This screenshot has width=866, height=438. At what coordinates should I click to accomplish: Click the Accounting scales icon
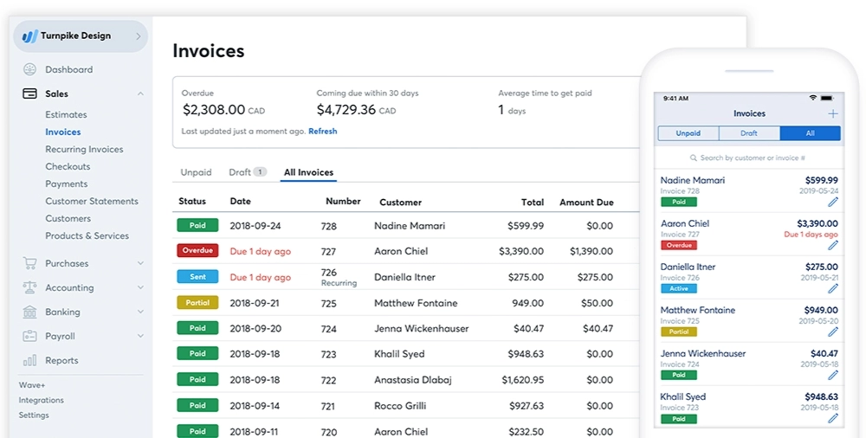tap(29, 287)
